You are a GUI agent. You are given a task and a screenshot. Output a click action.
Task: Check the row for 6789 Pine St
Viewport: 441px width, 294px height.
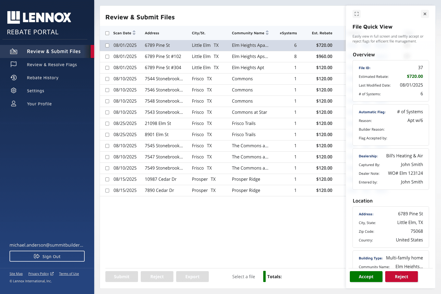click(107, 45)
